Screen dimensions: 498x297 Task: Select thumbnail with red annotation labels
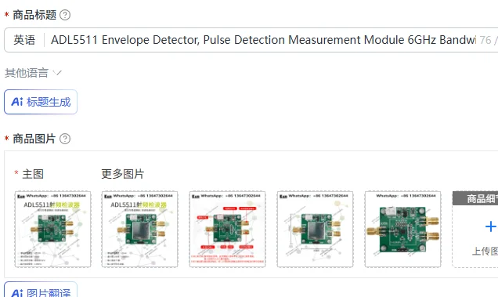[x=227, y=229]
